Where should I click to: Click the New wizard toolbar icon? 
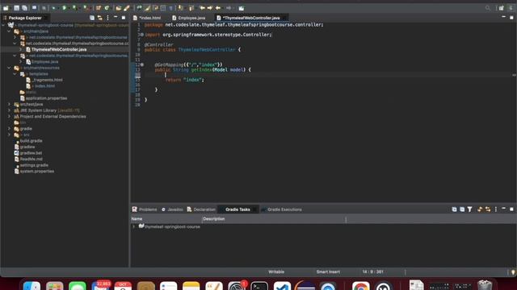tap(6, 8)
